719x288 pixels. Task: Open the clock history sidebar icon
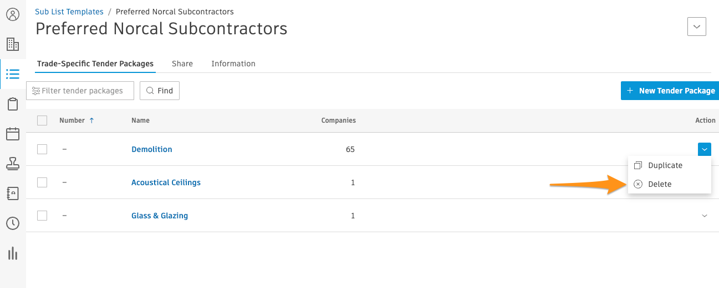click(13, 223)
